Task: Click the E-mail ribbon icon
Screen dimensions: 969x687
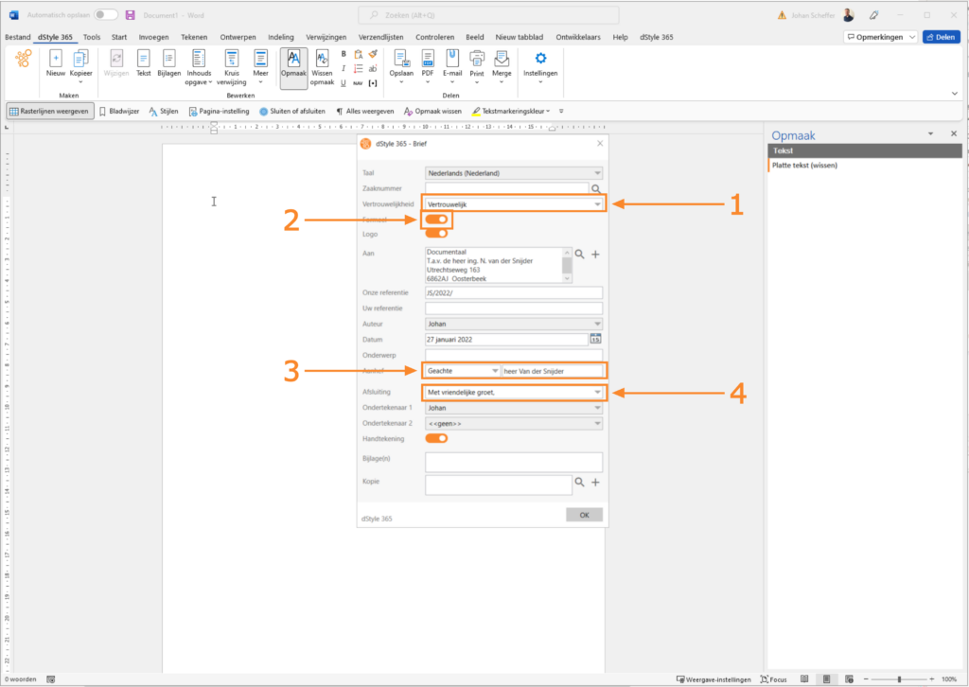Action: (x=452, y=59)
